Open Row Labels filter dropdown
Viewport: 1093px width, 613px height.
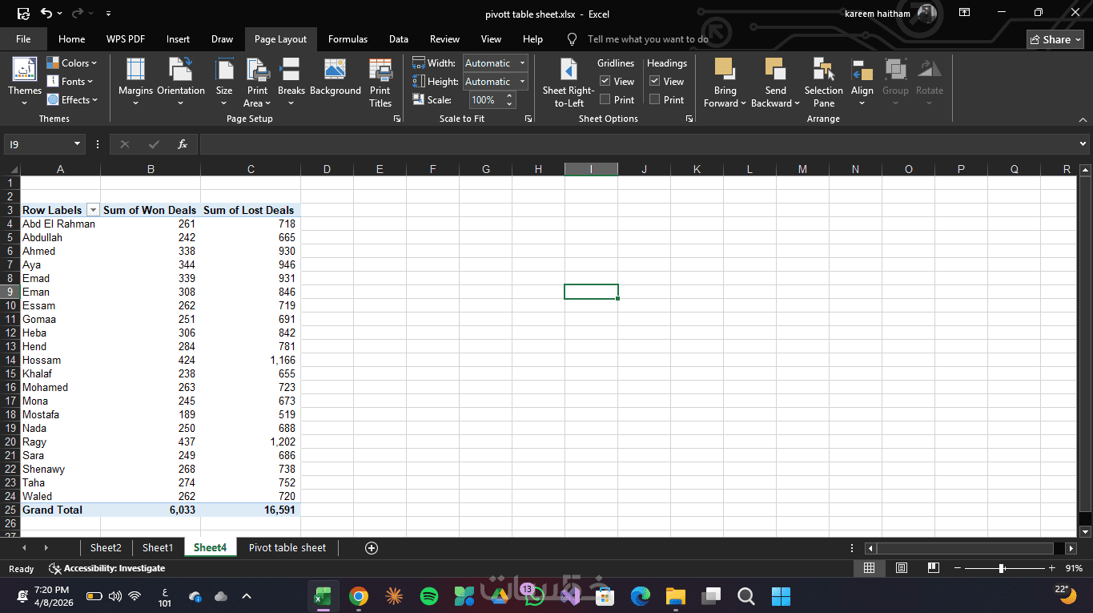[x=93, y=210]
